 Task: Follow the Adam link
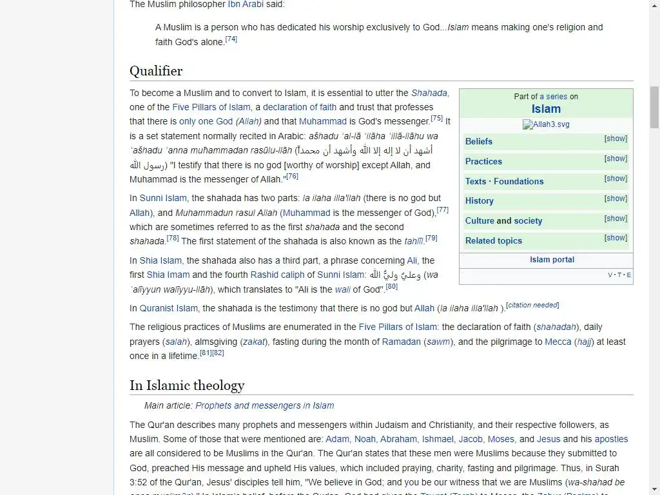coord(337,440)
